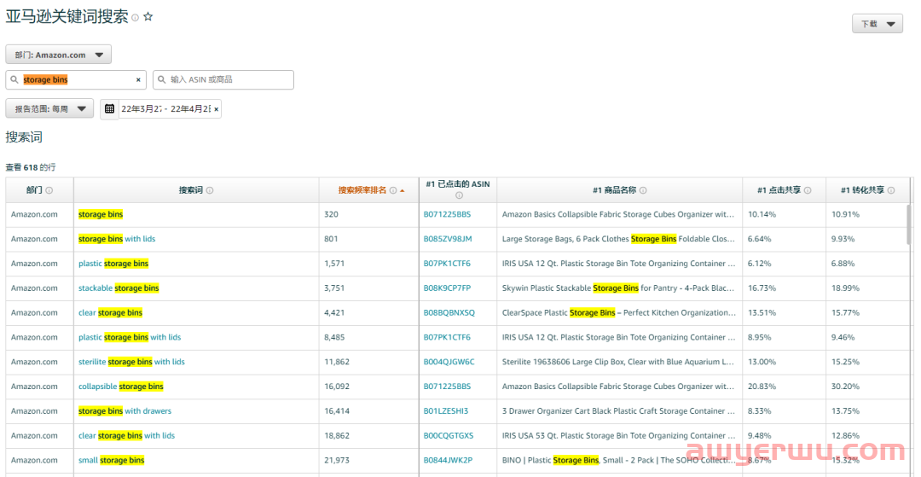Expand the 报告范围: 每周 dropdown
The width and height of the screenshot is (921, 477).
(x=50, y=108)
